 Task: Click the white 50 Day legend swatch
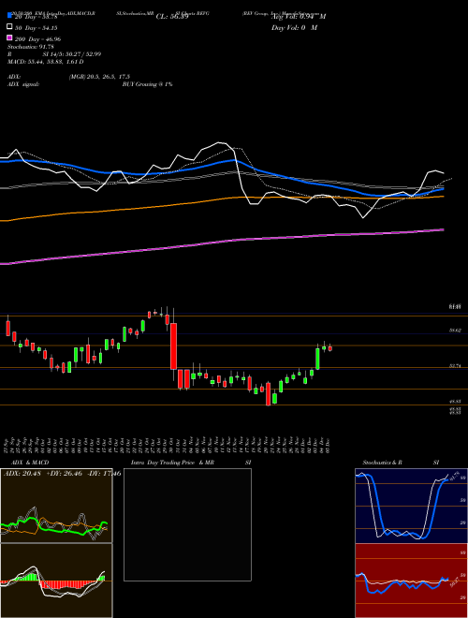(x=9, y=27)
